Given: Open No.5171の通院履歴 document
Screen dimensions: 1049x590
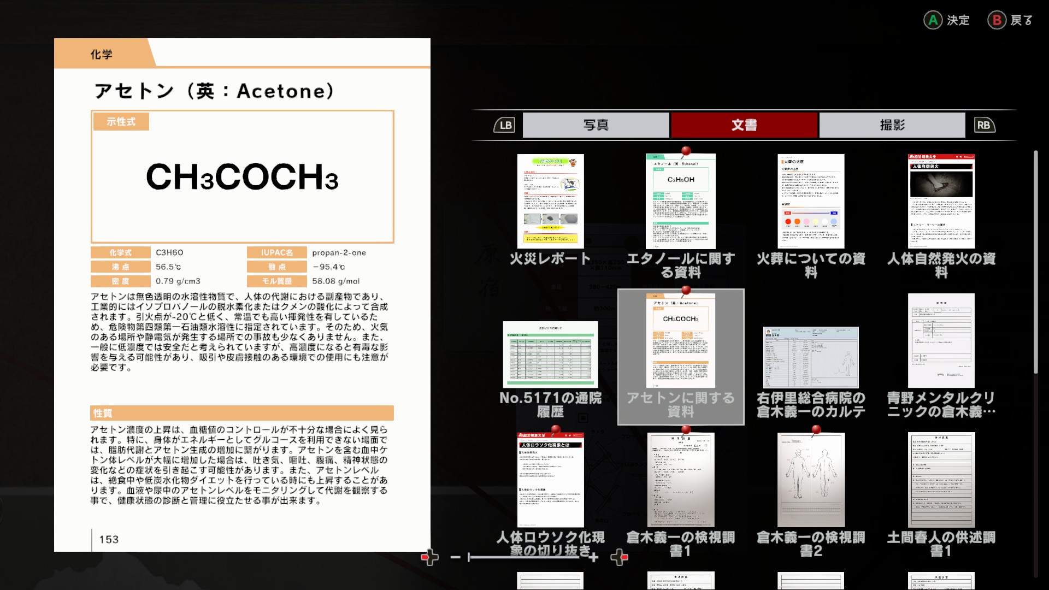Looking at the screenshot, I should click(550, 355).
